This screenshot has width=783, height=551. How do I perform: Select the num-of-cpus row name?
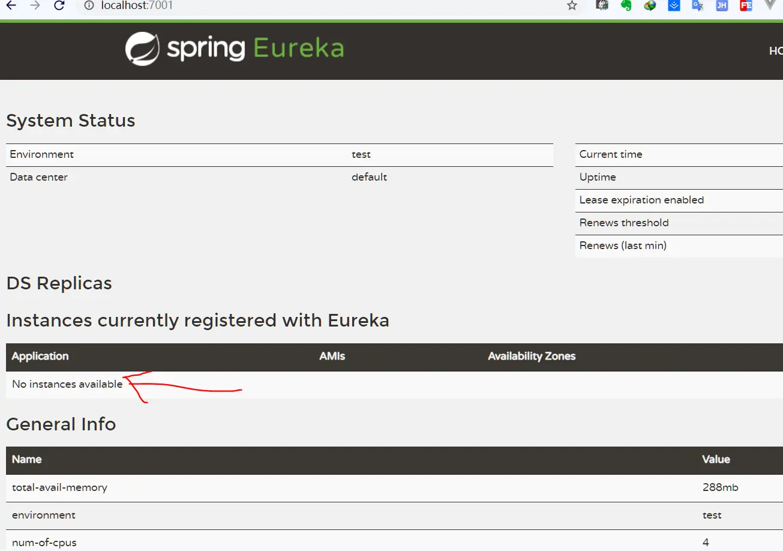pyautogui.click(x=44, y=543)
